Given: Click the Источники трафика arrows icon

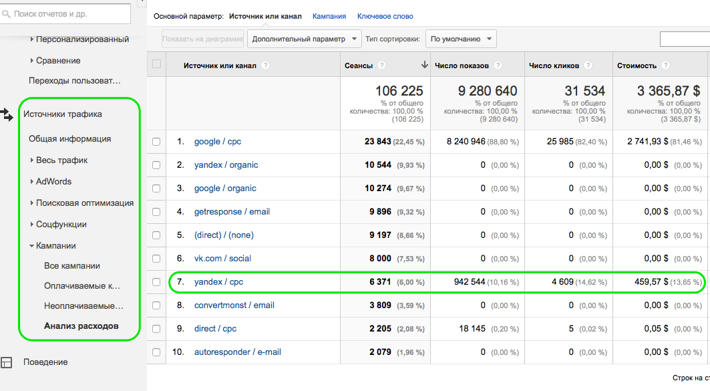Looking at the screenshot, I should (x=7, y=114).
